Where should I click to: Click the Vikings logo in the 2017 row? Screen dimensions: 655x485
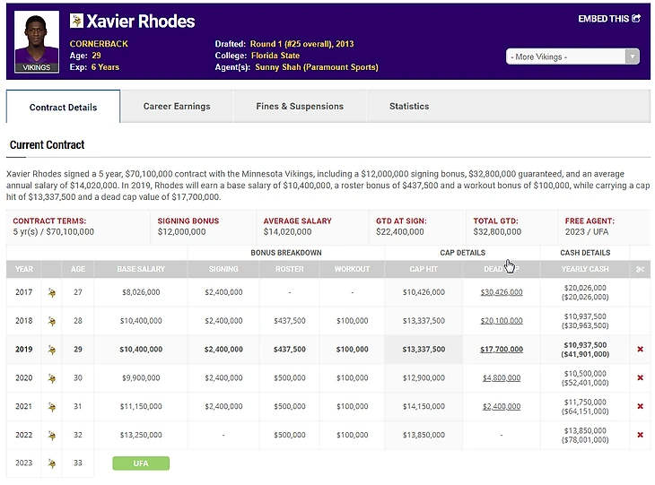[x=52, y=292]
